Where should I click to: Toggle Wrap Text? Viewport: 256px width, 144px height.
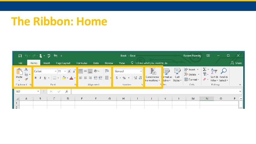coord(107,71)
